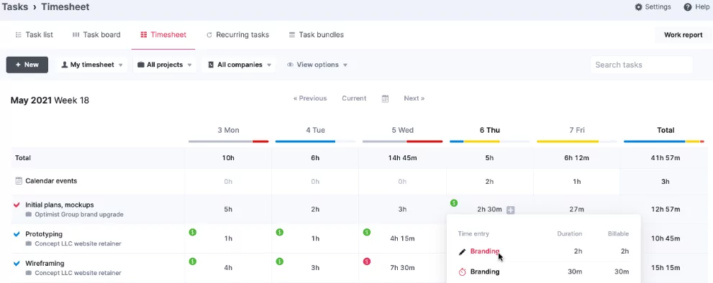Open the red highlighted Branding time entry
The width and height of the screenshot is (713, 283).
pyautogui.click(x=485, y=251)
